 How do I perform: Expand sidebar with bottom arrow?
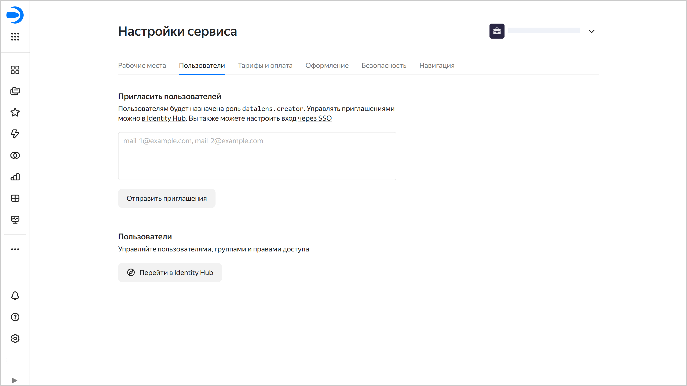15,380
